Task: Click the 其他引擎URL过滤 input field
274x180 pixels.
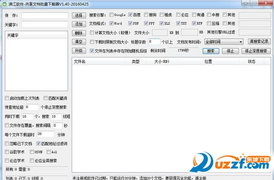Action: [255, 32]
